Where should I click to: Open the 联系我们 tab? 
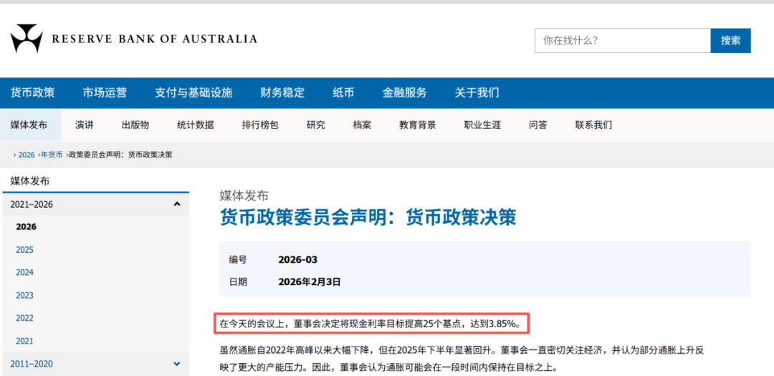tap(593, 125)
